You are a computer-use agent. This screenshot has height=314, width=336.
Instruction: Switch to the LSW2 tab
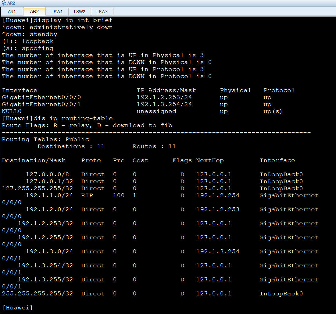click(x=79, y=12)
